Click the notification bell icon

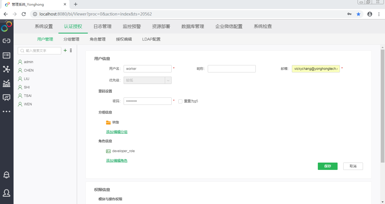[x=6, y=175]
